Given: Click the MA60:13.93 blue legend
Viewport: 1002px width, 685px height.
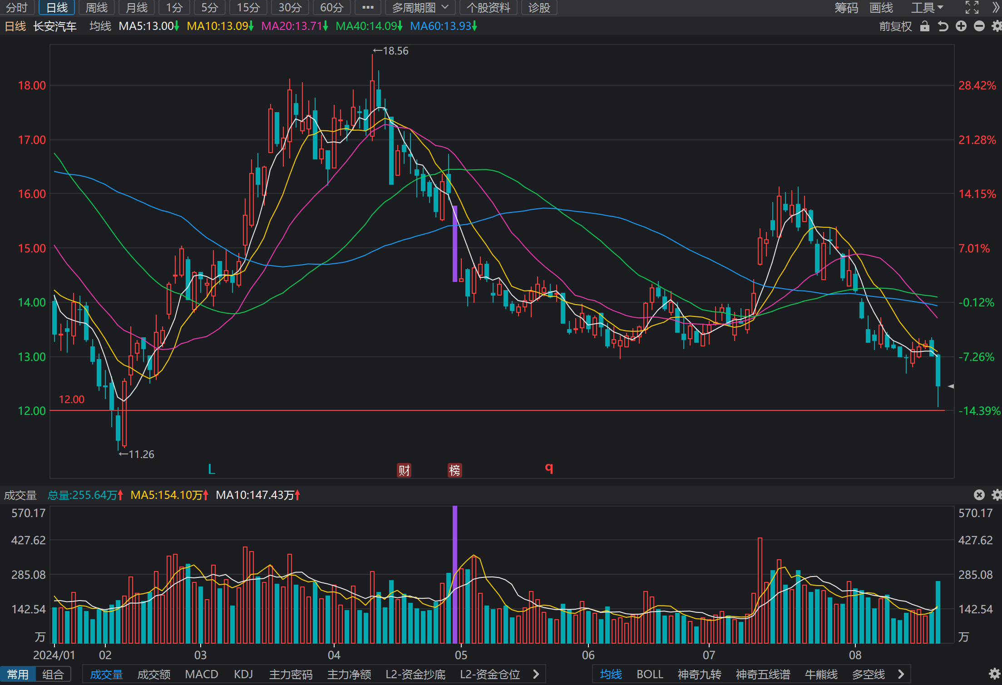Looking at the screenshot, I should tap(443, 26).
